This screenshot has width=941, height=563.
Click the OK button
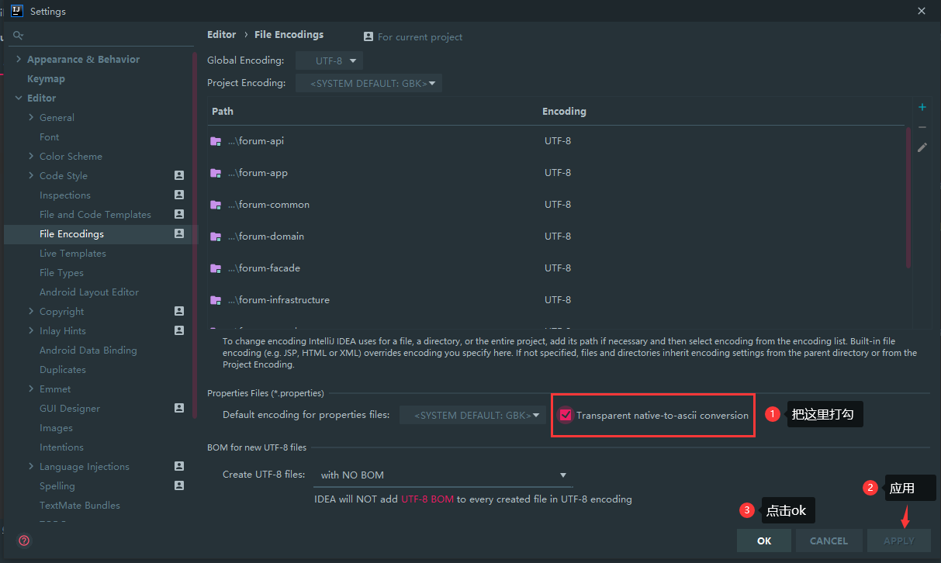point(764,541)
